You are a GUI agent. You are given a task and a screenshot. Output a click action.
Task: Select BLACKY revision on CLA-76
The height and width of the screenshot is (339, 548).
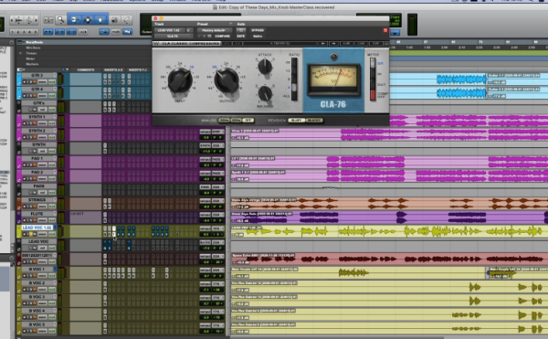pos(313,121)
